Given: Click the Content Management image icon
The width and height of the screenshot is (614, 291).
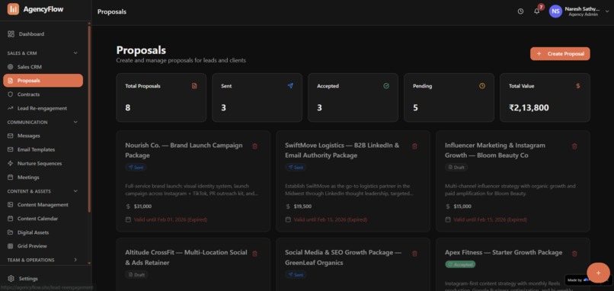Looking at the screenshot, I should tap(10, 205).
